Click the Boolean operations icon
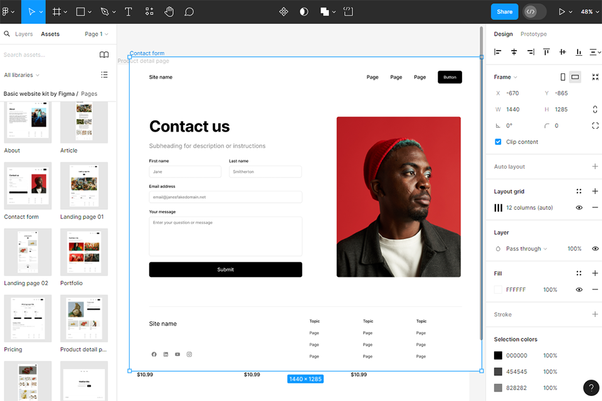 pyautogui.click(x=325, y=12)
